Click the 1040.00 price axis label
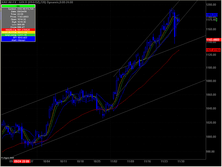Image resolution: width=222 pixels, height=167 pixels. tap(211, 108)
